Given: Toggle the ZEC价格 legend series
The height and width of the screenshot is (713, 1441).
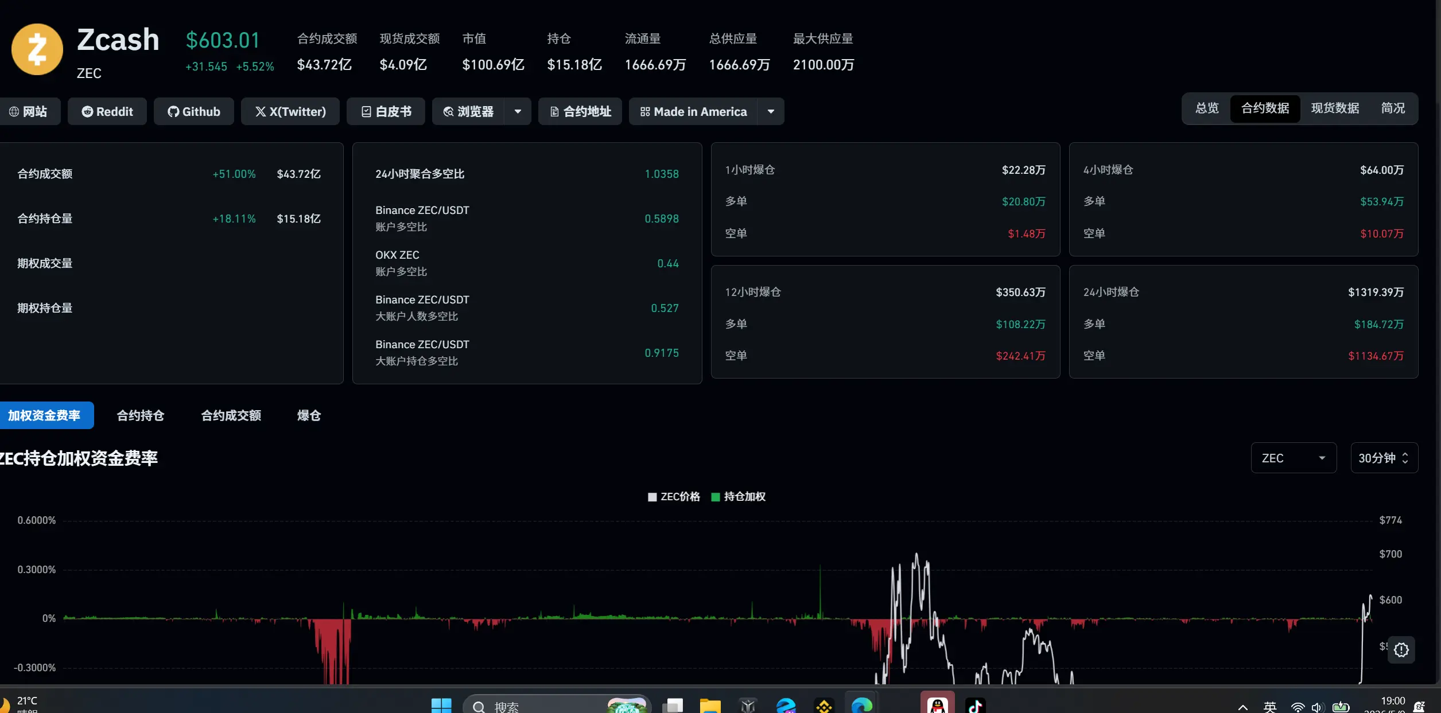Looking at the screenshot, I should coord(674,497).
